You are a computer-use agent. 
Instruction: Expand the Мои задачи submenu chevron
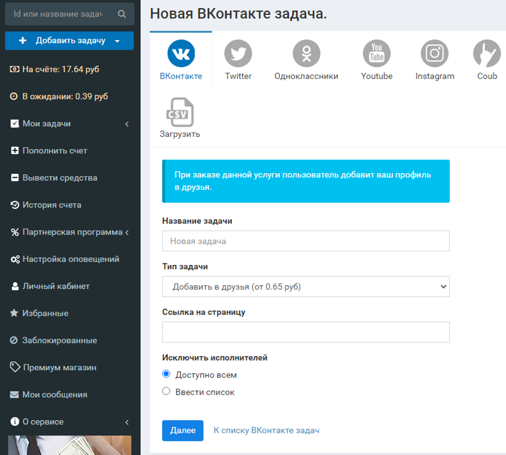(x=127, y=124)
